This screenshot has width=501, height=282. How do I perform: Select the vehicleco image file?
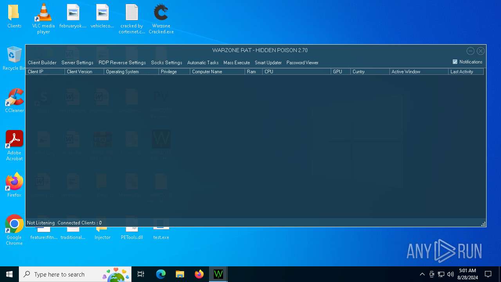[x=102, y=16]
